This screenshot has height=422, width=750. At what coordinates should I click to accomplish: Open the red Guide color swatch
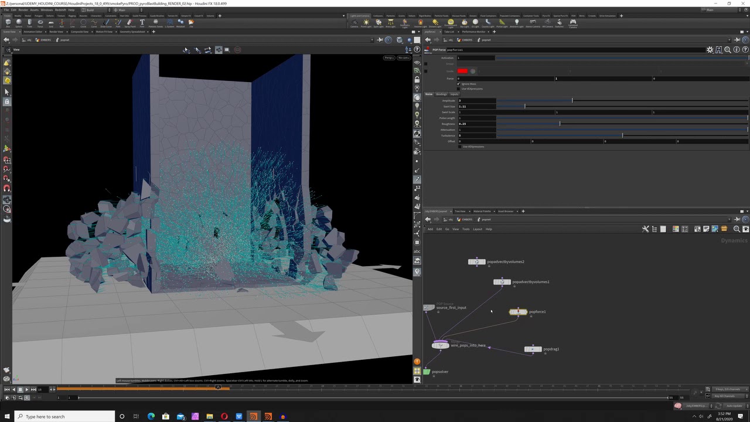point(462,71)
